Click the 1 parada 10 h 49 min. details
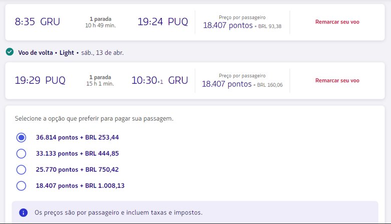 tap(101, 22)
